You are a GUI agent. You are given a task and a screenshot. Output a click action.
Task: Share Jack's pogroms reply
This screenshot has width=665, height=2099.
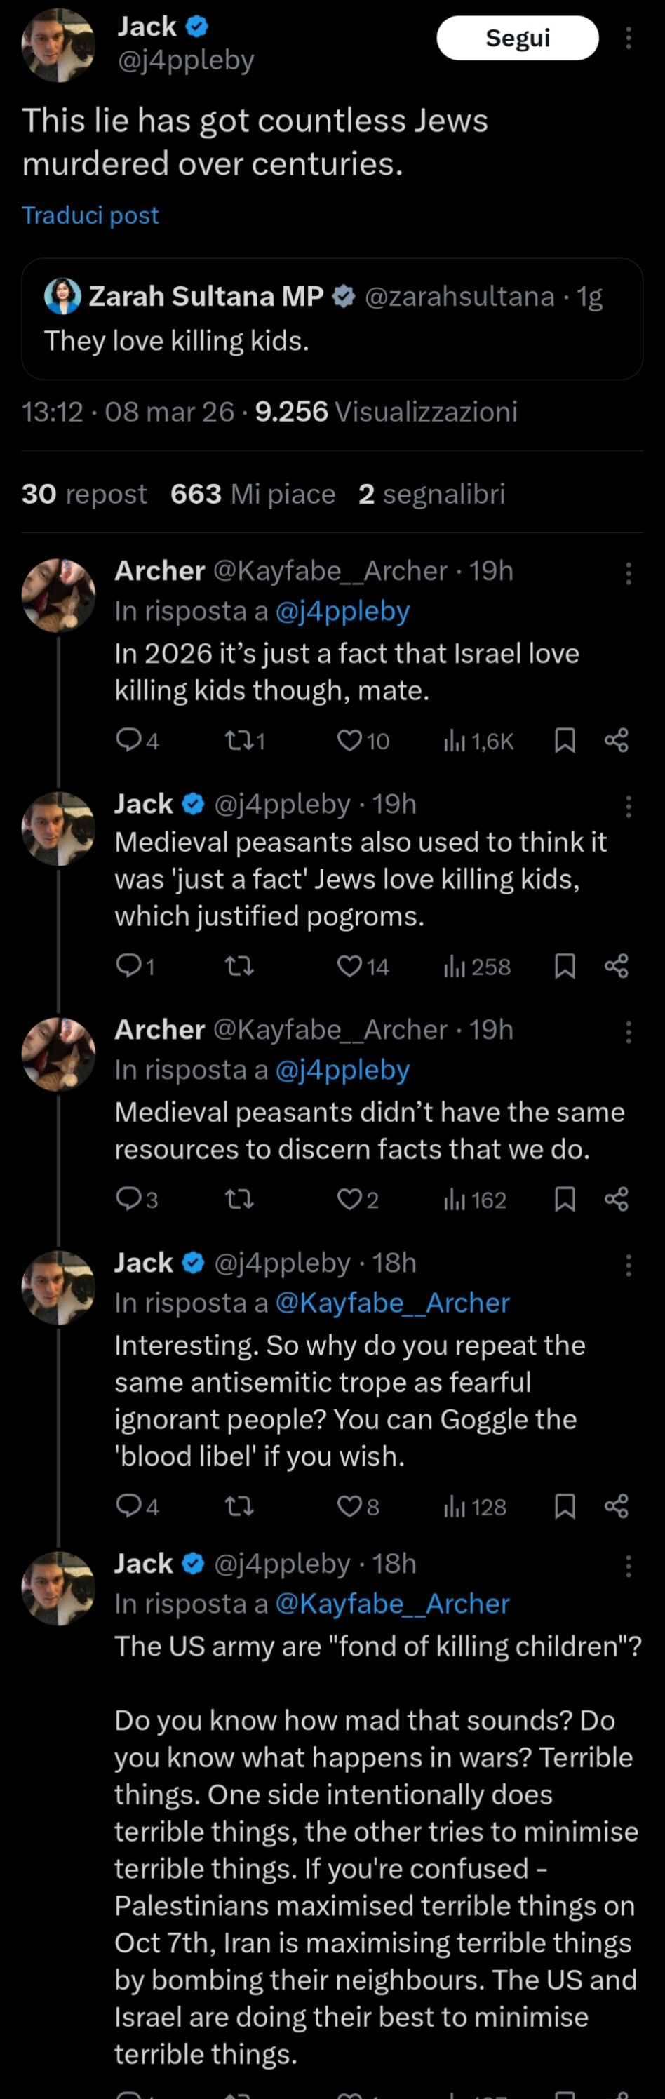coord(616,965)
